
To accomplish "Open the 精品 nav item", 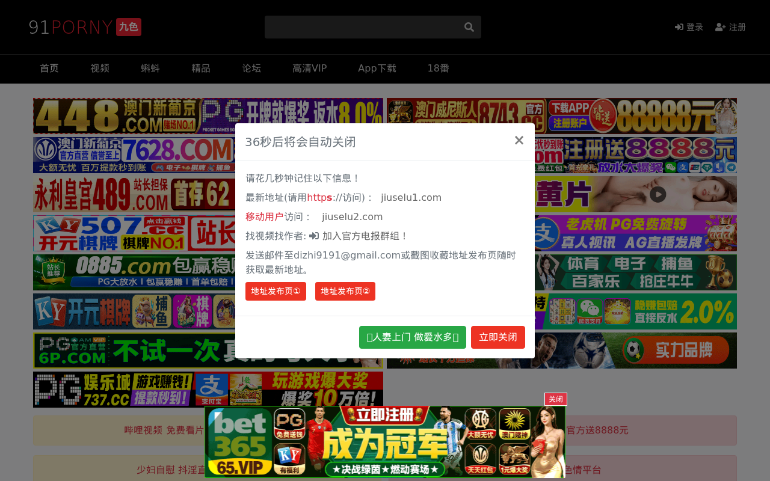I will [201, 69].
